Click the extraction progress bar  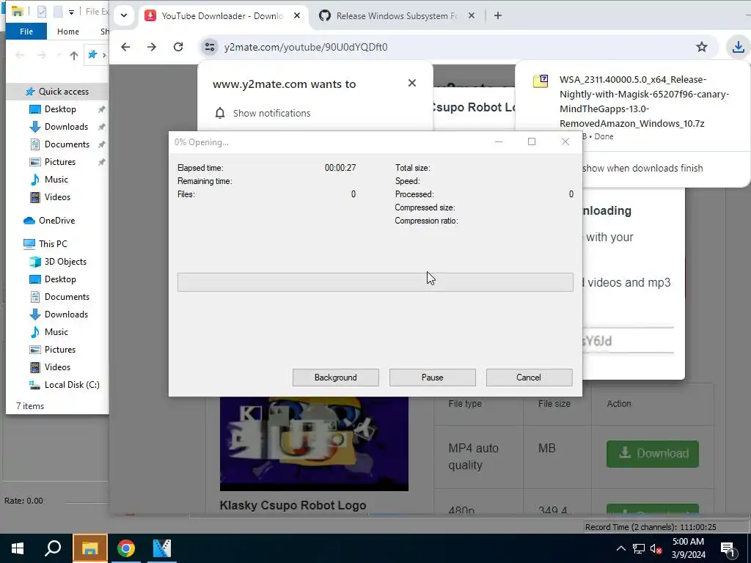coord(375,282)
